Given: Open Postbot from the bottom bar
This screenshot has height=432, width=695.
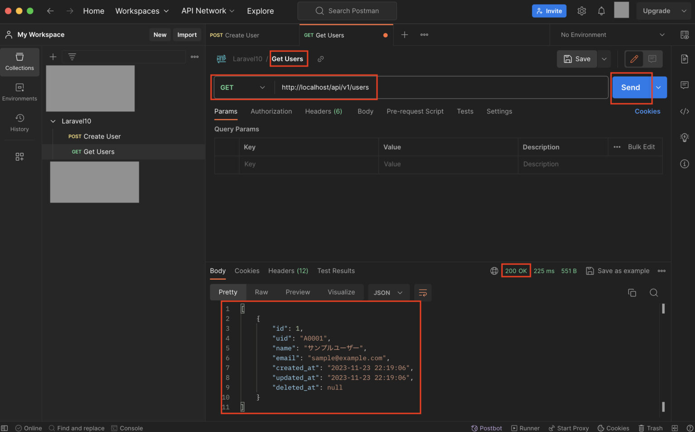Looking at the screenshot, I should (487, 428).
